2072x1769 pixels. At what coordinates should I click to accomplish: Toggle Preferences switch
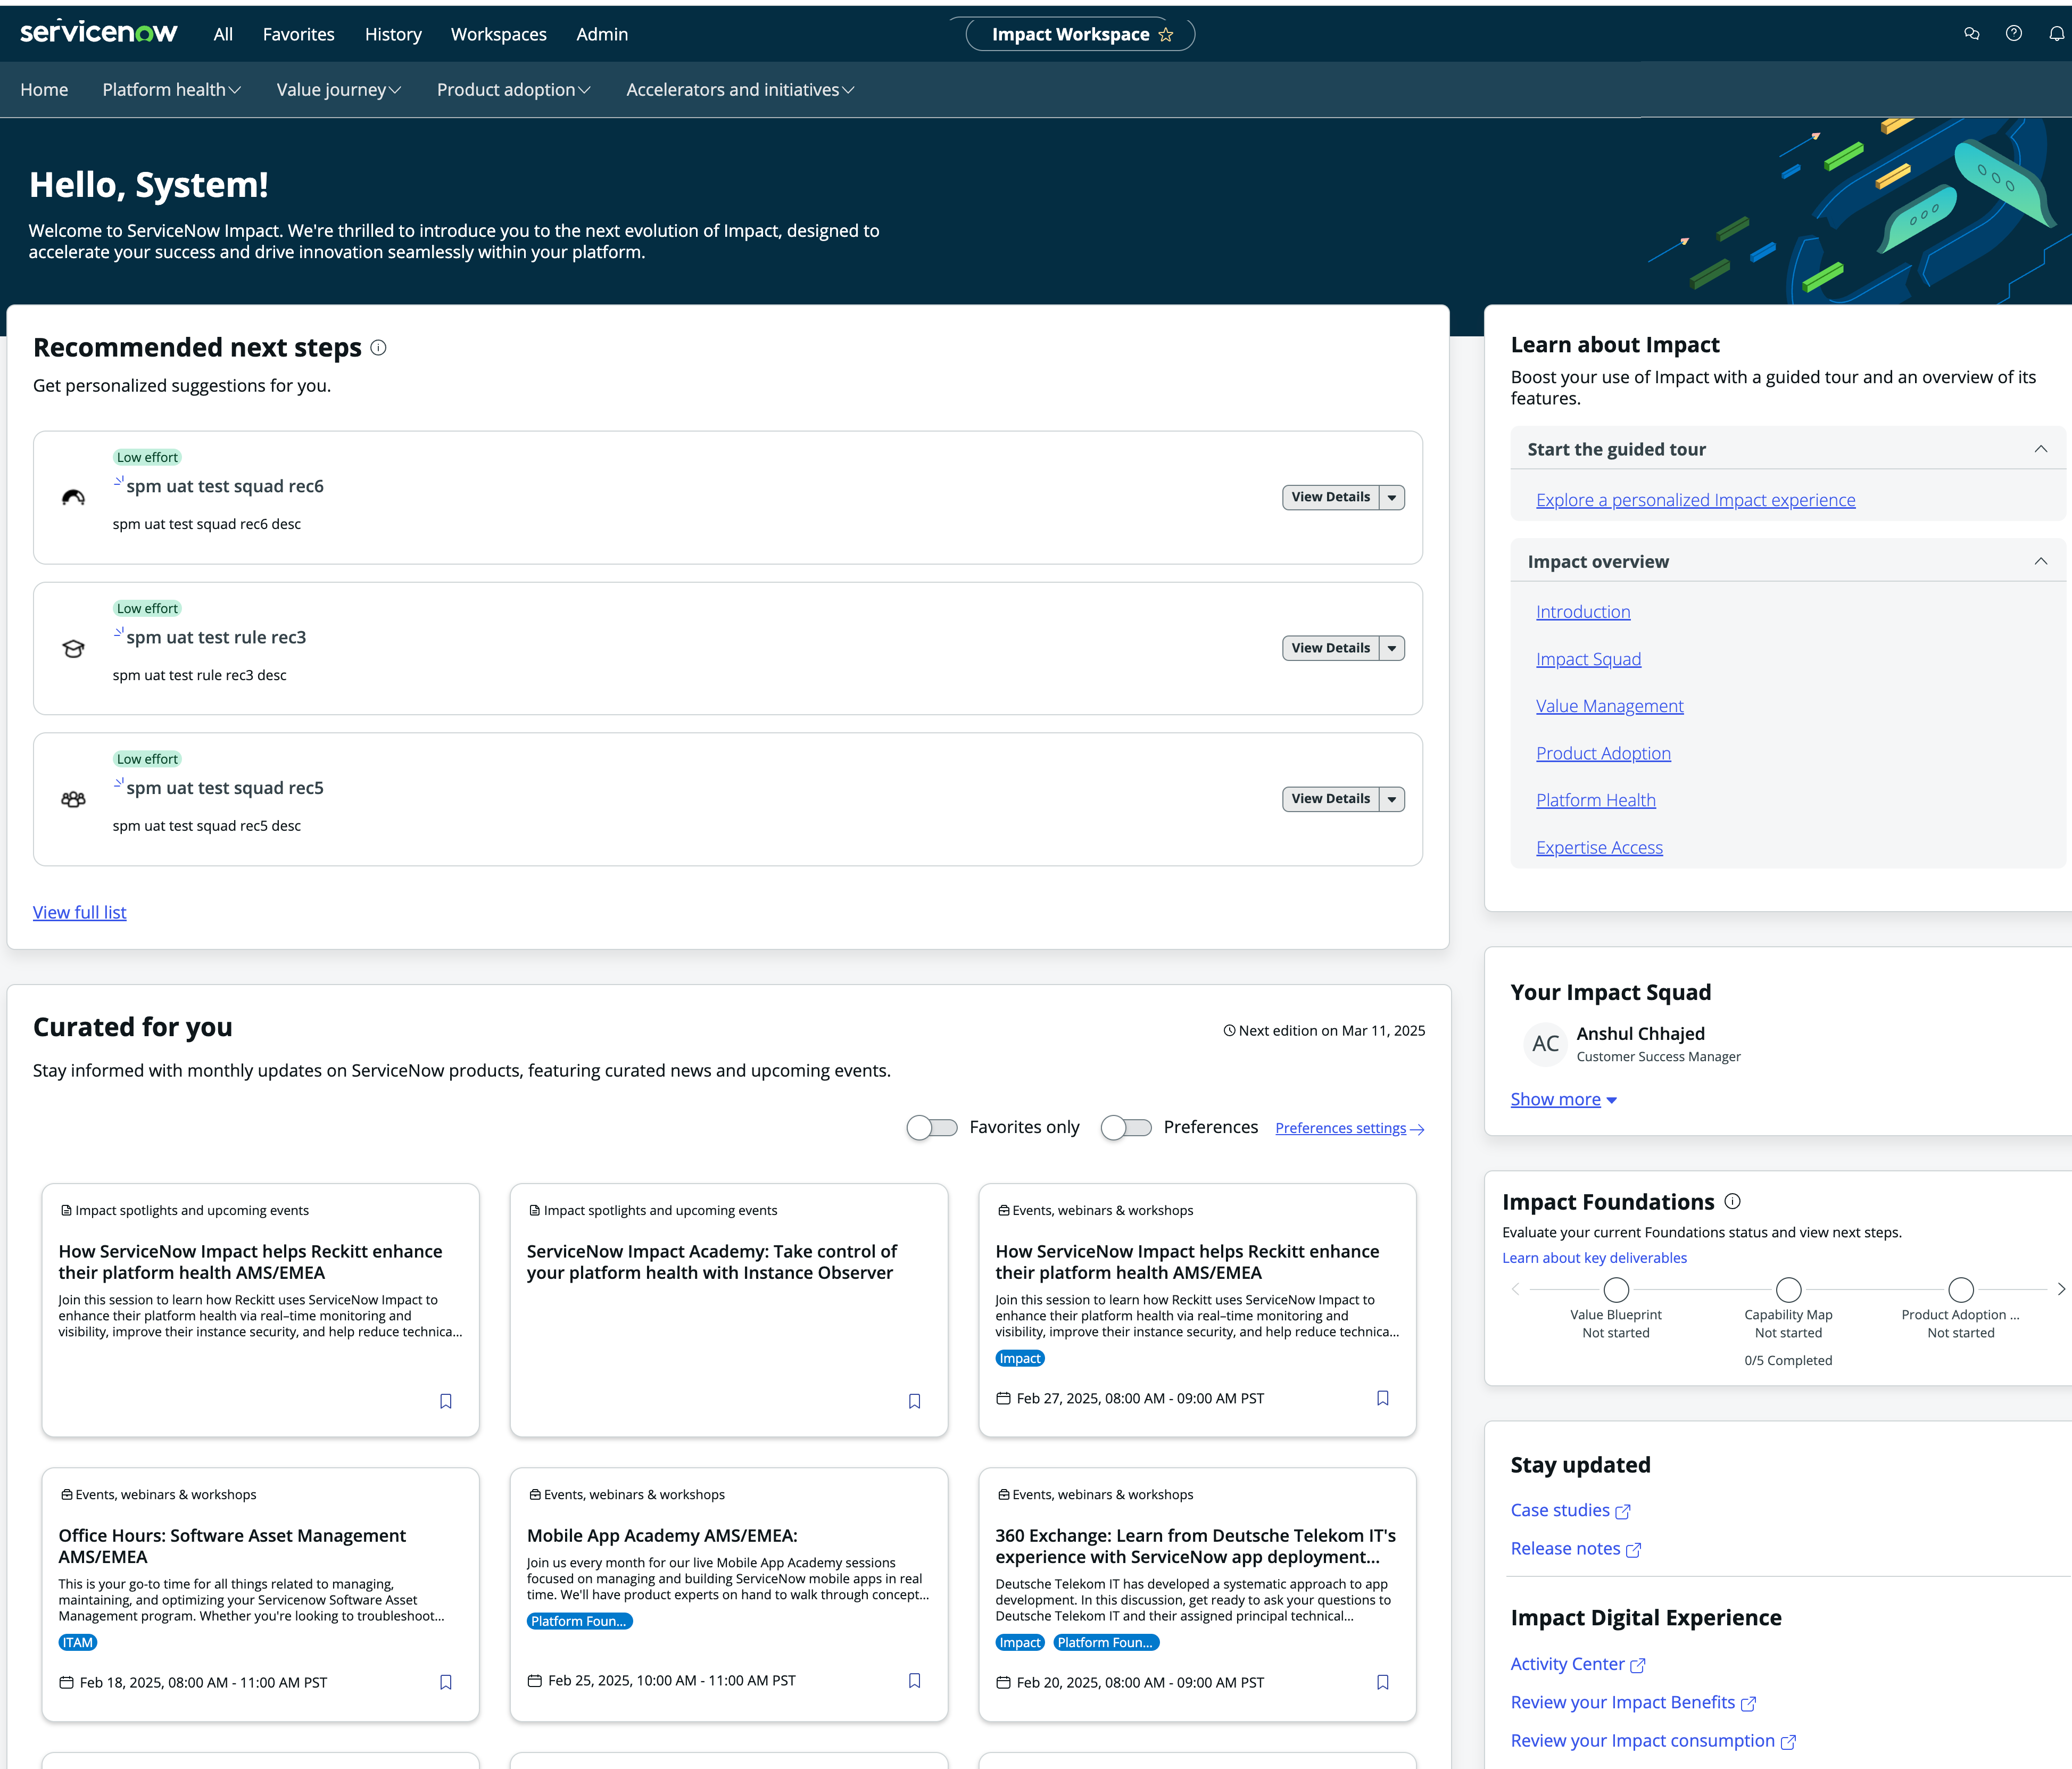(x=1126, y=1127)
